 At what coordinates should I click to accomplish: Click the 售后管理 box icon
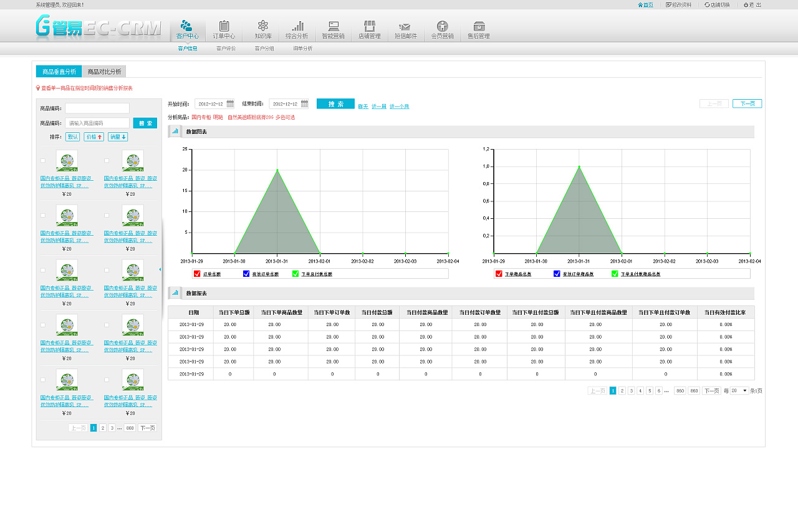point(479,26)
